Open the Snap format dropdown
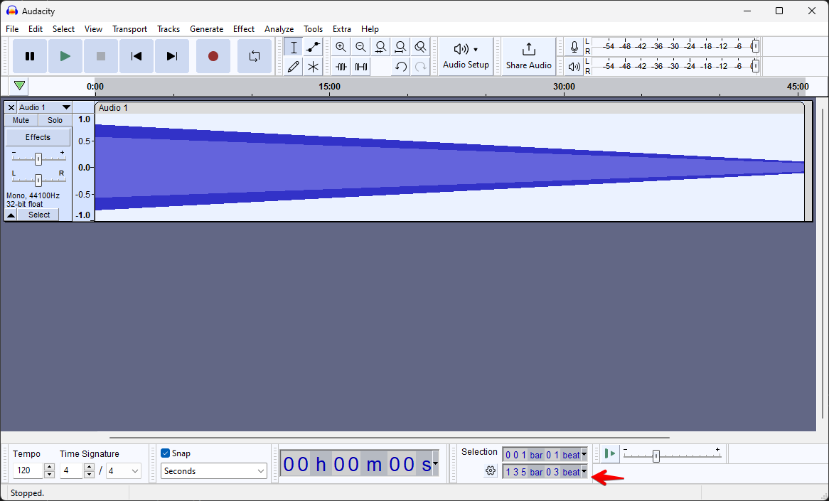829x501 pixels. click(x=213, y=470)
